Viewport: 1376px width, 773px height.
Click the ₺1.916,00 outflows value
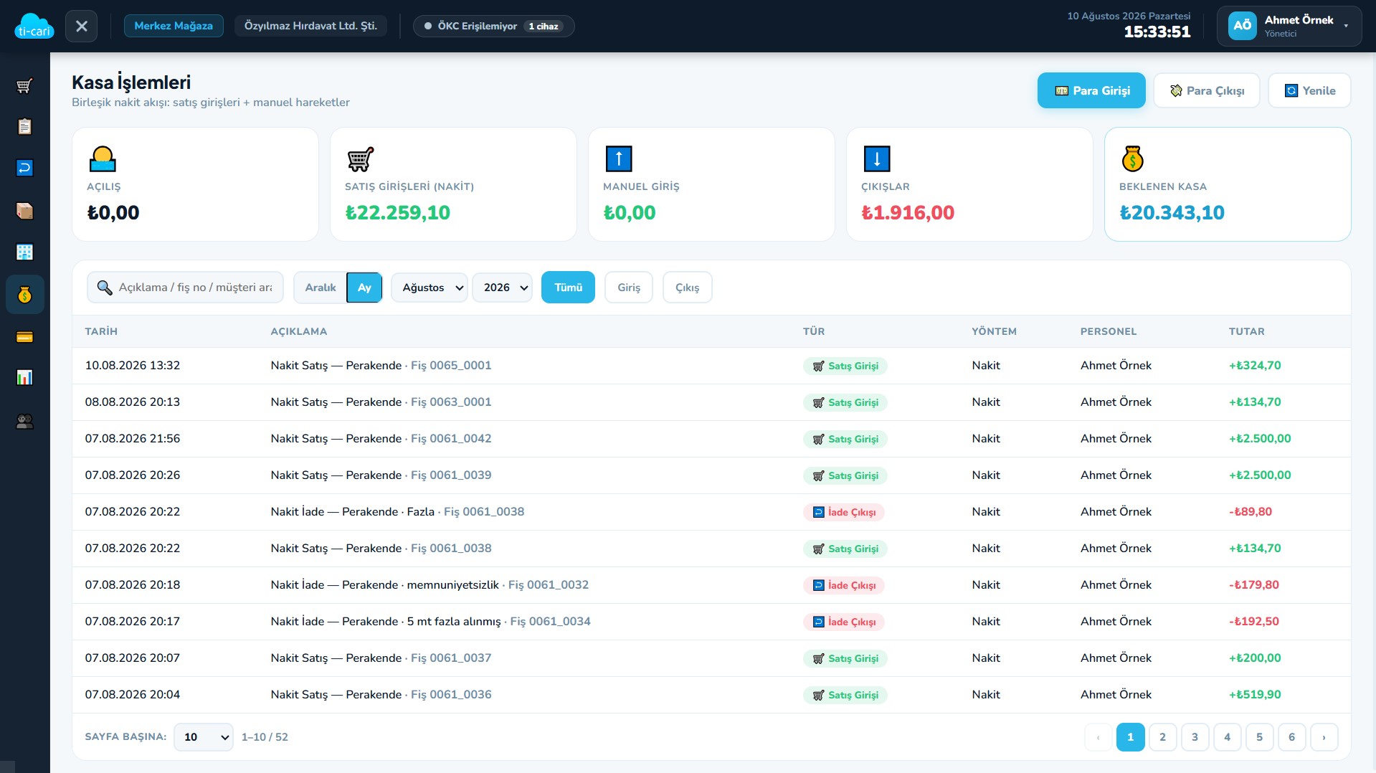tap(908, 213)
